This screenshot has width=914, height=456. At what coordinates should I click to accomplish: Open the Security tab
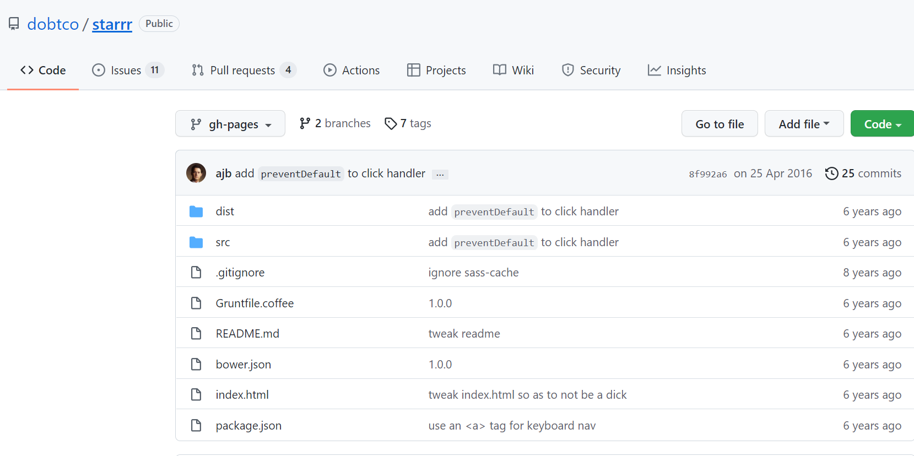click(x=591, y=70)
